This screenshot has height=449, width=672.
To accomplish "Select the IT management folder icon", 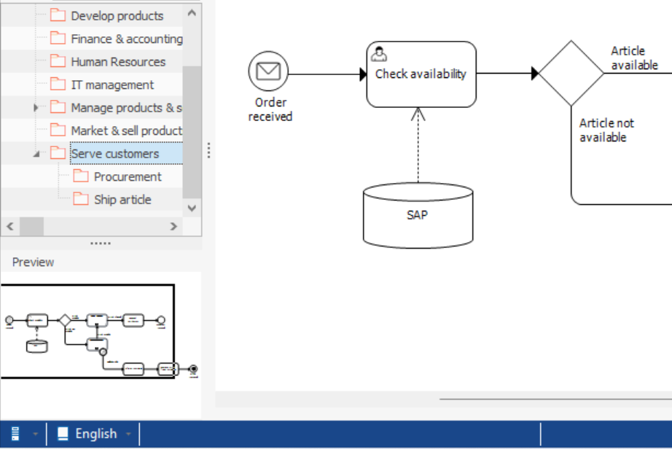I will tap(58, 85).
